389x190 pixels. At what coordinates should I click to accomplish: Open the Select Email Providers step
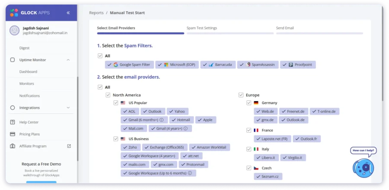coord(116,28)
